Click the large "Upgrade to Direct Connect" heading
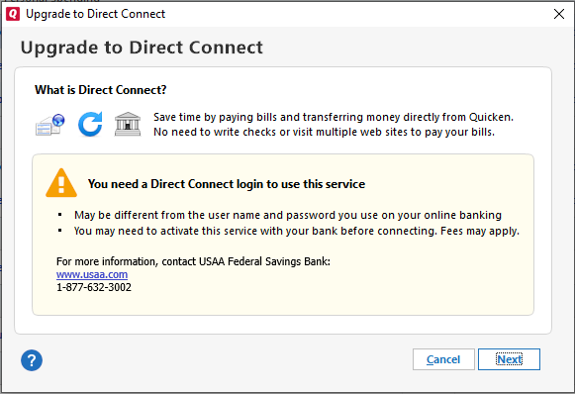The width and height of the screenshot is (575, 394). [142, 48]
